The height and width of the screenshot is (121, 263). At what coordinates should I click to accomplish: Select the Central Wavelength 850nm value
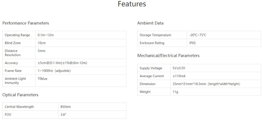66,107
